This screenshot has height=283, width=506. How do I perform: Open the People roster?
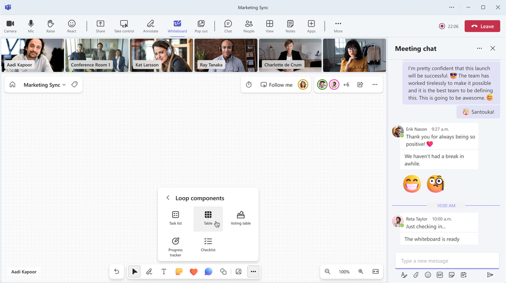click(249, 26)
